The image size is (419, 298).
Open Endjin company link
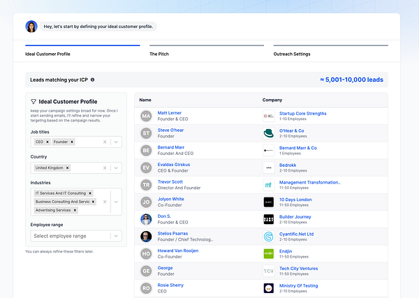[x=286, y=251]
